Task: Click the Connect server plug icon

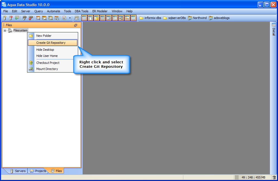Action: click(25, 18)
